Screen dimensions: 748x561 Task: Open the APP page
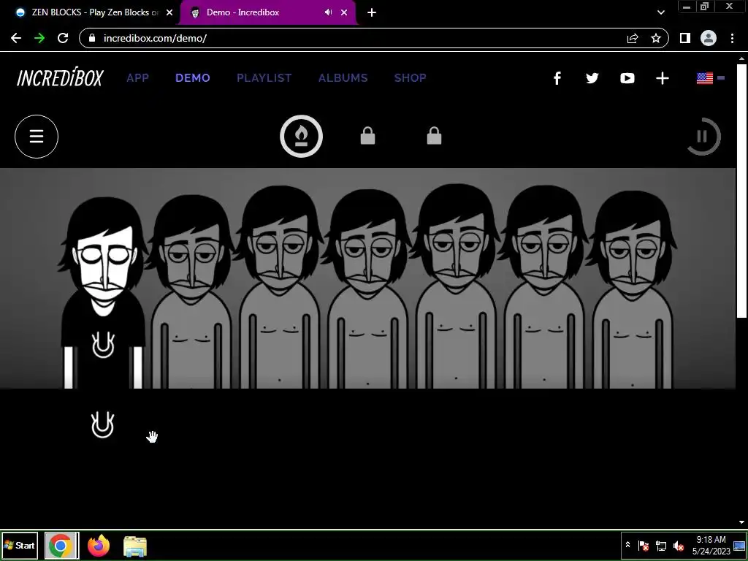point(138,77)
